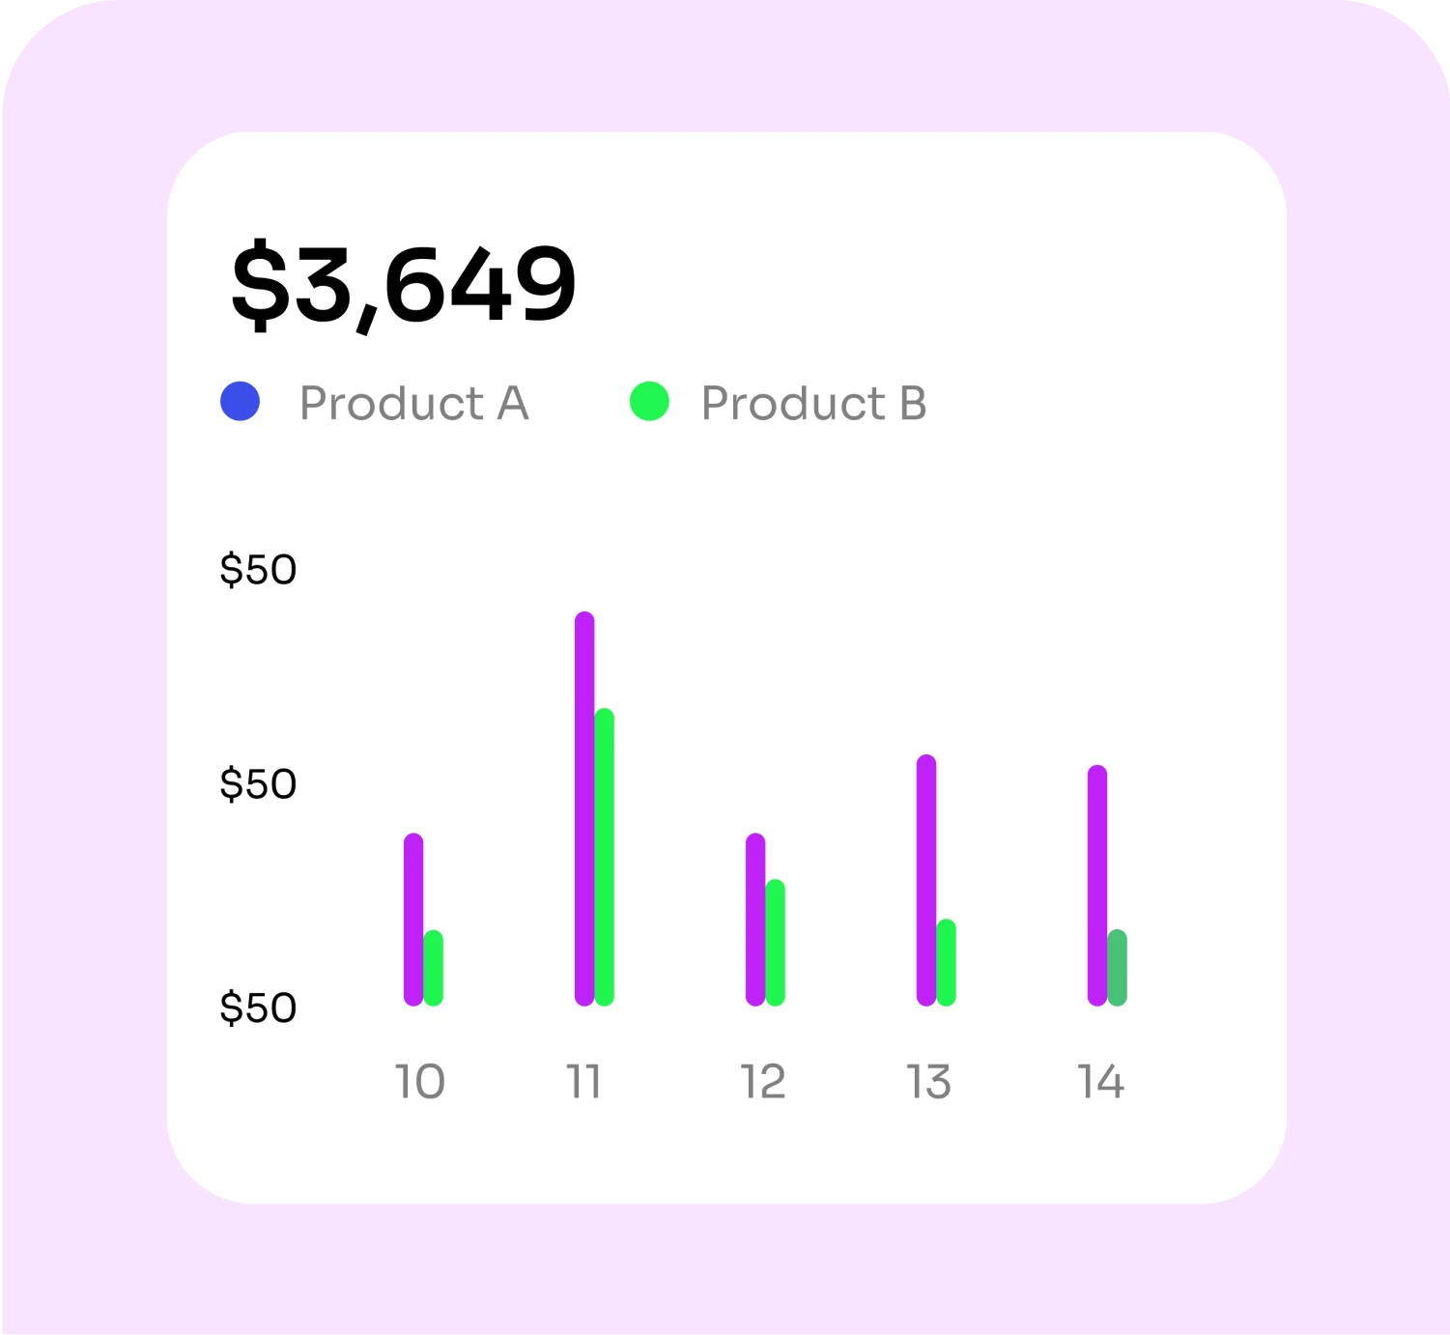The width and height of the screenshot is (1450, 1335).
Task: Click the x-axis label 13
Action: click(929, 1082)
